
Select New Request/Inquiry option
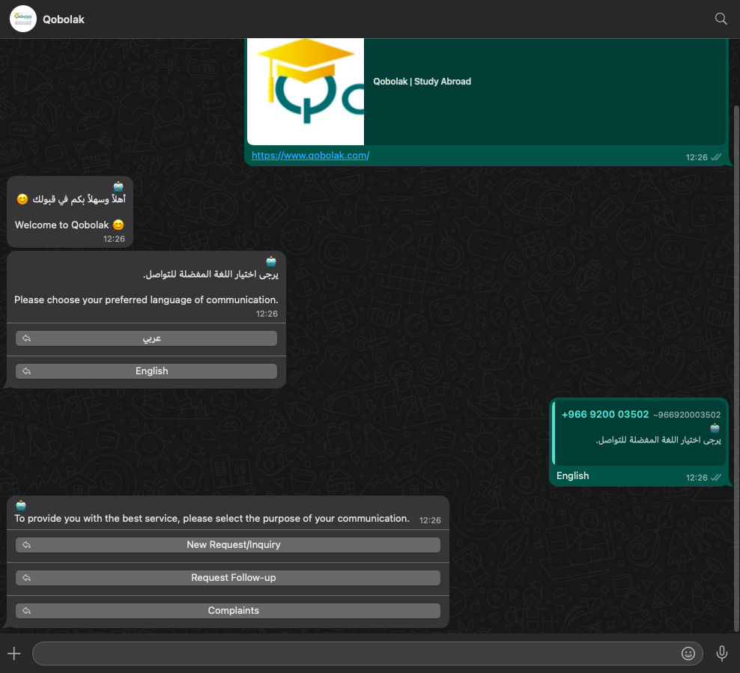(228, 545)
